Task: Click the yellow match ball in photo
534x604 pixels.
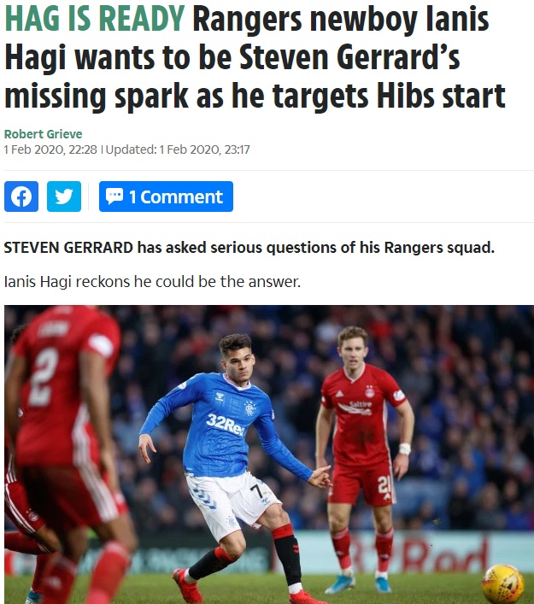Action: pyautogui.click(x=502, y=583)
